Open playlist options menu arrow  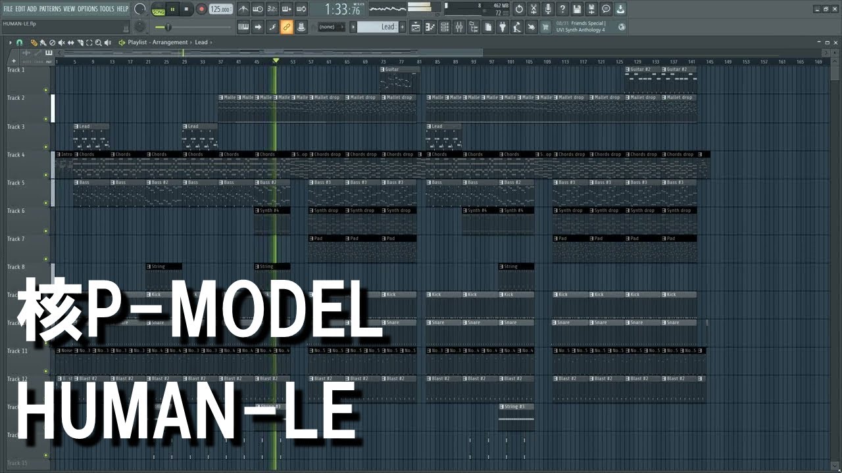(11, 42)
